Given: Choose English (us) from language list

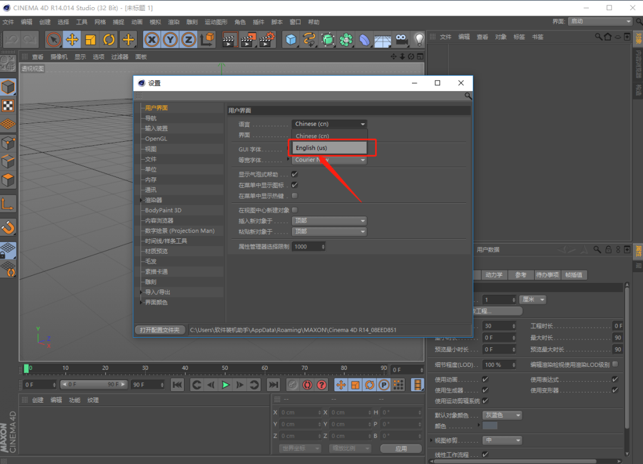Looking at the screenshot, I should click(330, 148).
